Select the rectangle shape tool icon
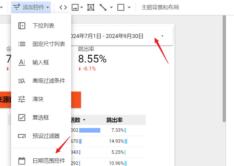 click(x=121, y=7)
